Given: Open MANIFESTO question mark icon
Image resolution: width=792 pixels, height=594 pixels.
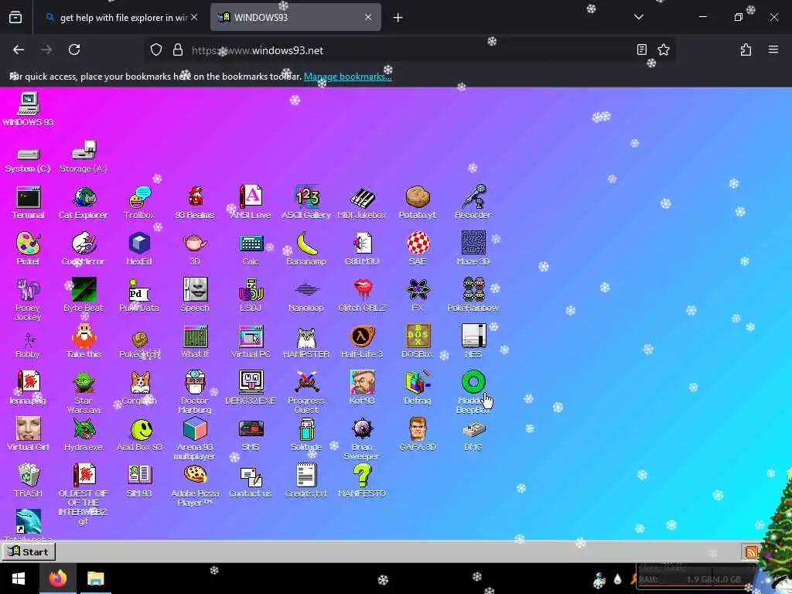Looking at the screenshot, I should pyautogui.click(x=362, y=481).
